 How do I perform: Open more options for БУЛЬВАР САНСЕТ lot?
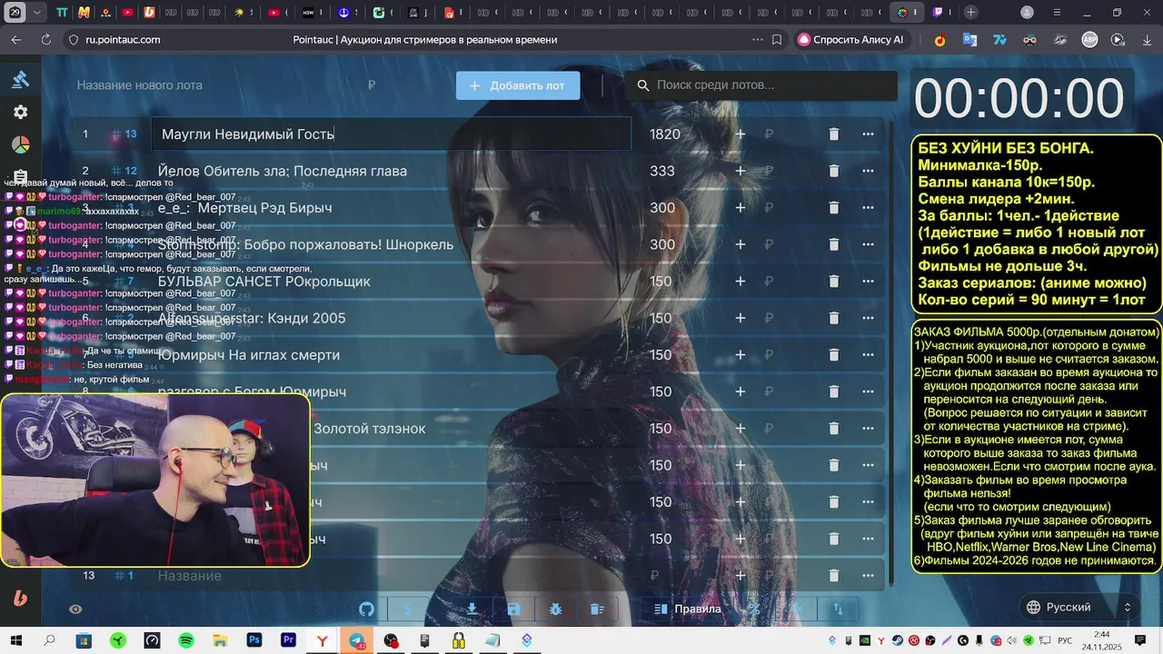(x=868, y=282)
